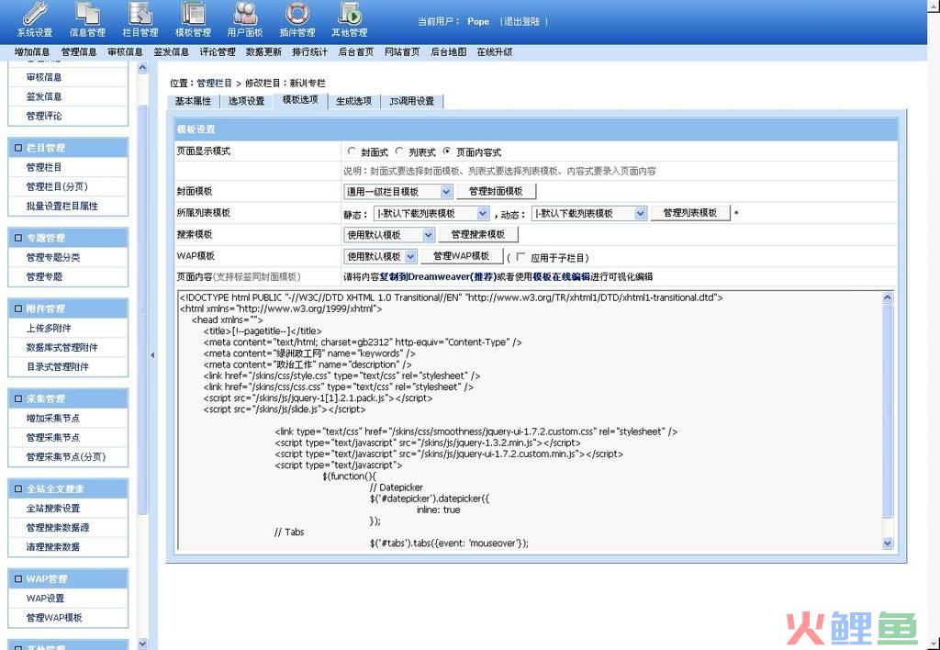Open 增加信息 in the menu bar

(32, 52)
